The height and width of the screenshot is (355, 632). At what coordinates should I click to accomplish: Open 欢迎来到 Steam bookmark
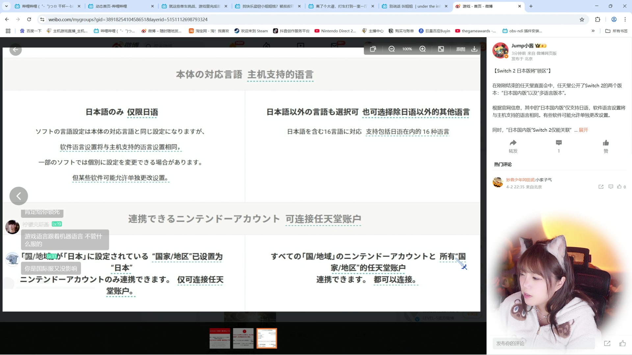tap(251, 31)
